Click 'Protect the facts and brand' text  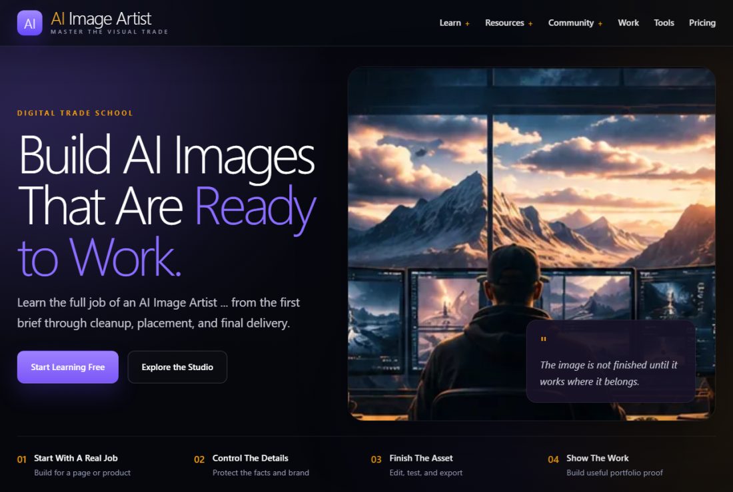tap(261, 473)
